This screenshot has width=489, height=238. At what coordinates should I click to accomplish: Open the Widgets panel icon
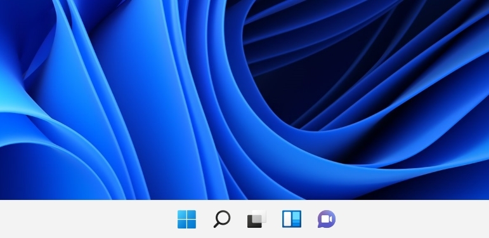292,219
